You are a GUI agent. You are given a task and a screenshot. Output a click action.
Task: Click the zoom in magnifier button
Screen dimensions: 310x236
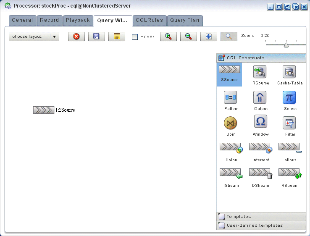pos(168,37)
